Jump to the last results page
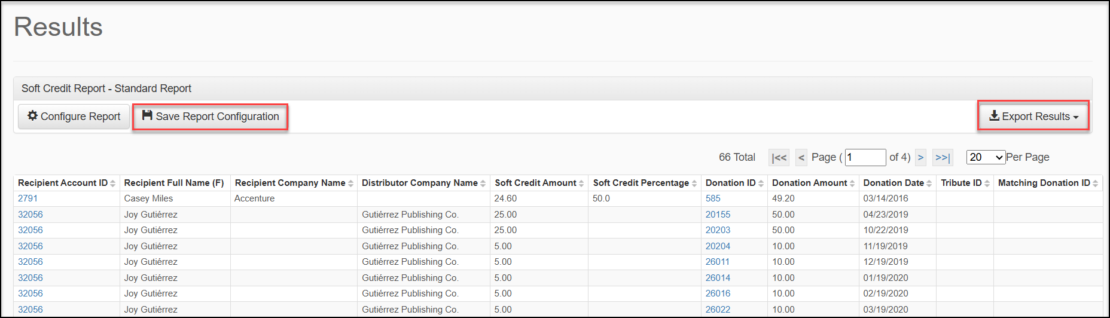 pyautogui.click(x=943, y=157)
